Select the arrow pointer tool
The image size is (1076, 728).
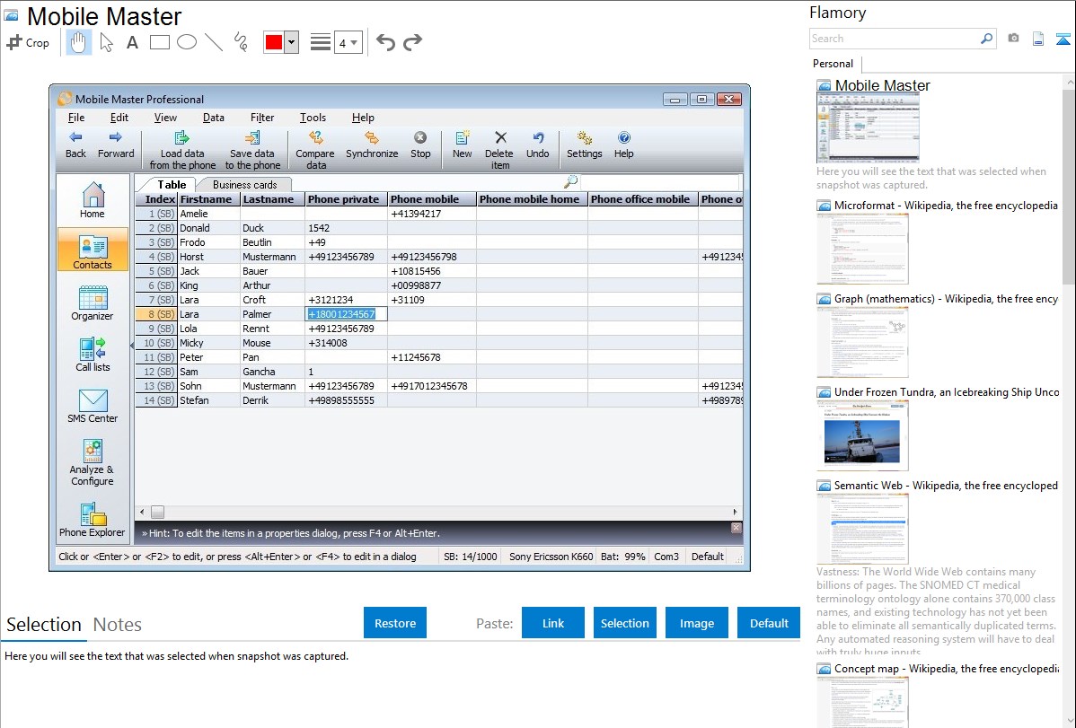(x=106, y=42)
